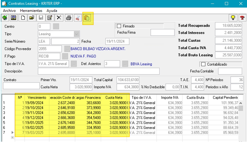The image size is (247, 142).
Task: Click the NUEVA F. PAGO label
Action: click(x=83, y=56)
